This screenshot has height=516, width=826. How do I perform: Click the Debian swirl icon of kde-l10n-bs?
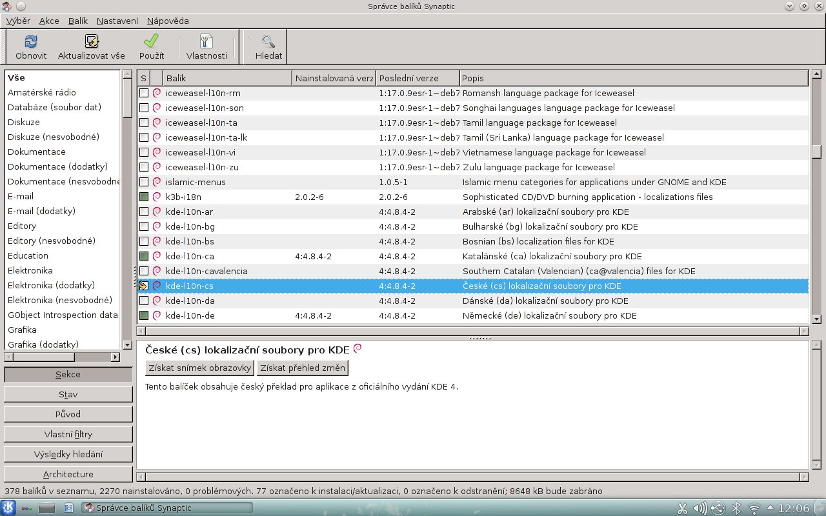pyautogui.click(x=156, y=241)
